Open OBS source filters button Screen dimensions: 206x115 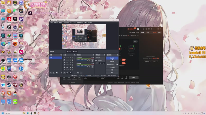75,52
